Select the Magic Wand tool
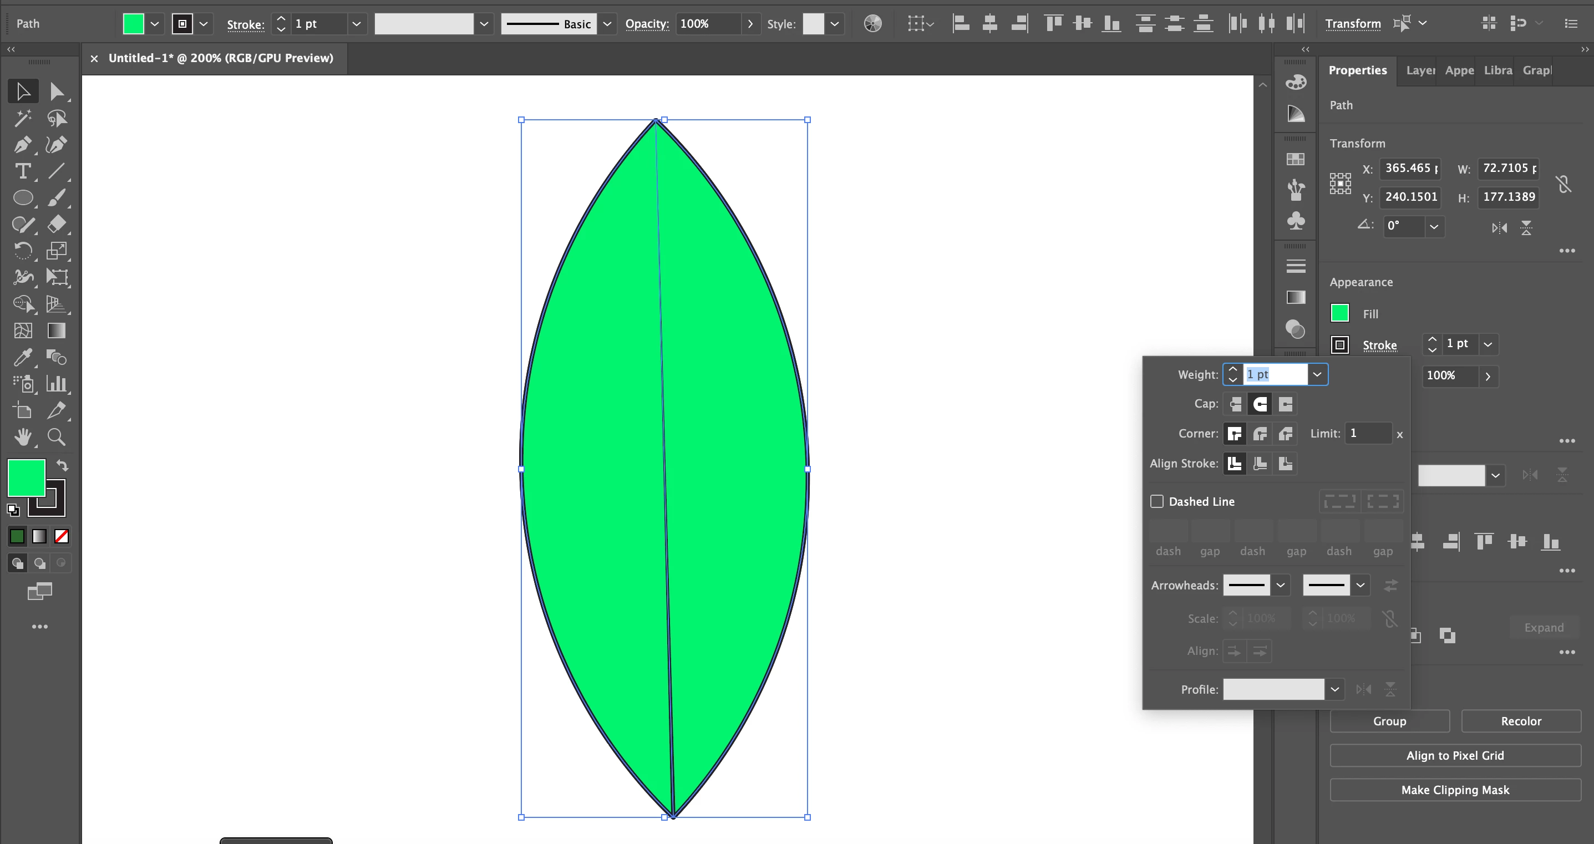The width and height of the screenshot is (1594, 844). [x=22, y=118]
